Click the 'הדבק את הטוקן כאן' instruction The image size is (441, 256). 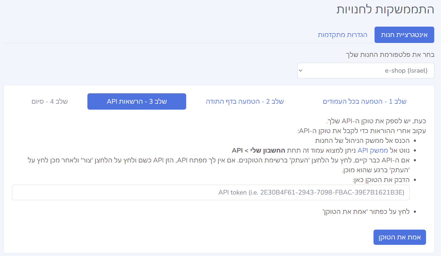click(x=381, y=180)
